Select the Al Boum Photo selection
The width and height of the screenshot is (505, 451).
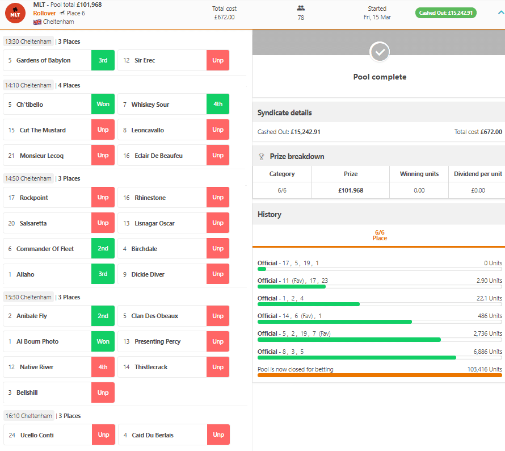click(47, 341)
